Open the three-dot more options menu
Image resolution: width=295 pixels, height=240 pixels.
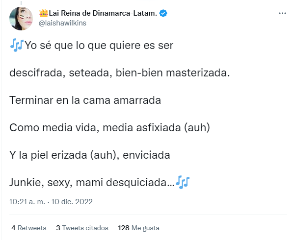282,14
